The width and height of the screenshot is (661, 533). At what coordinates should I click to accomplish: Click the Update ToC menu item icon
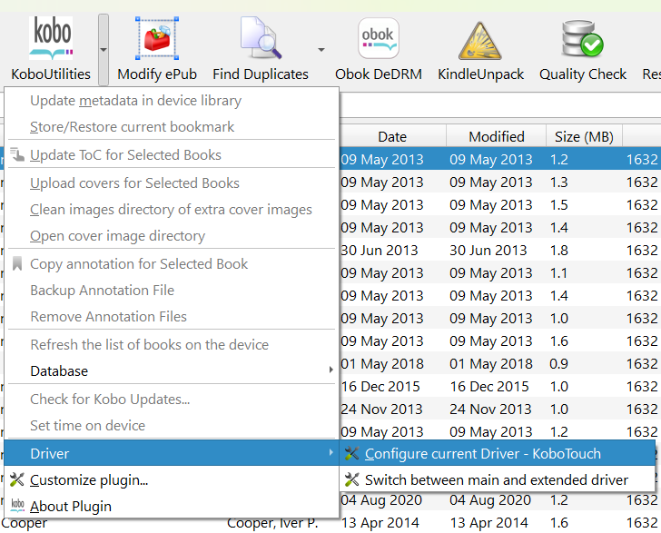[x=17, y=154]
